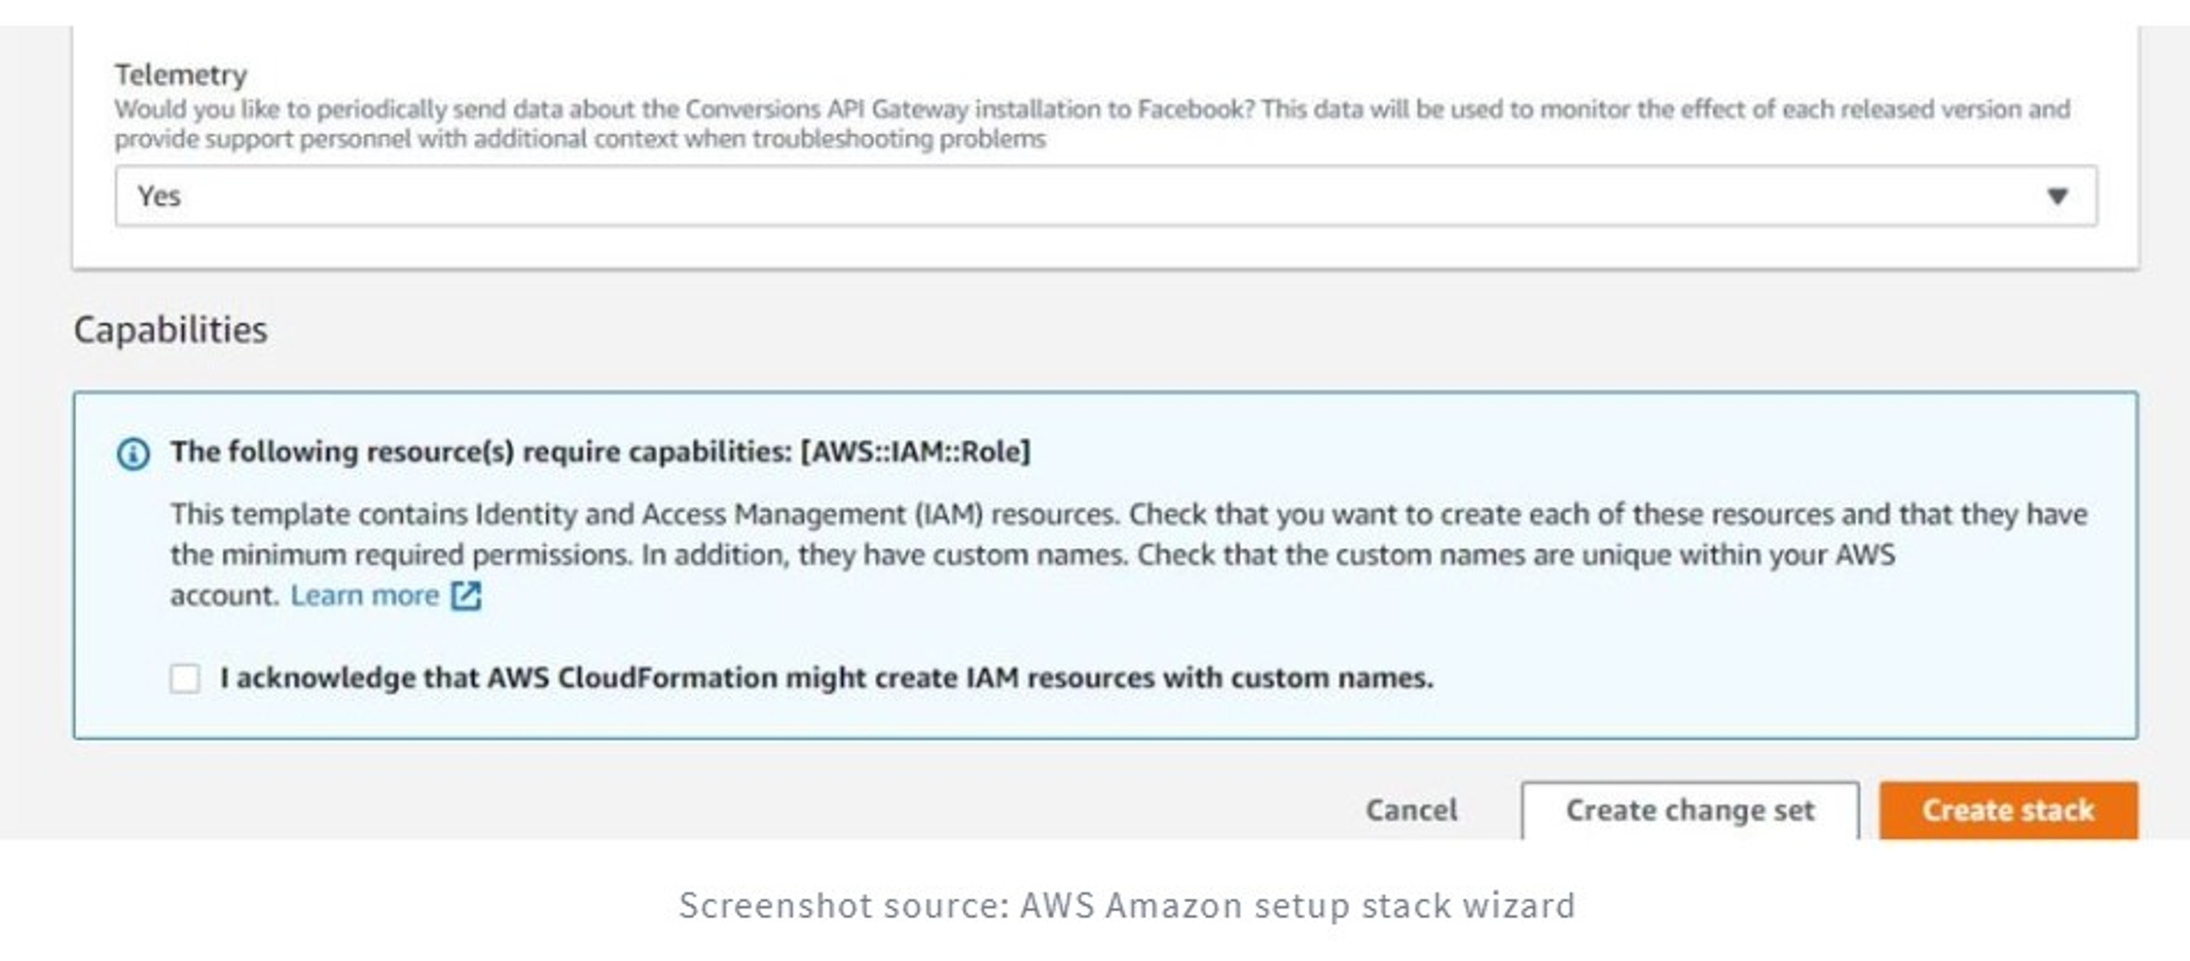Image resolution: width=2190 pixels, height=961 pixels.
Task: Click the "I acknowledge that AWS CloudFormation" label
Action: tap(826, 678)
